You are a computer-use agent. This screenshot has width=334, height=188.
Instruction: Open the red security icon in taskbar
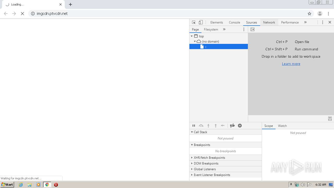tap(56, 185)
